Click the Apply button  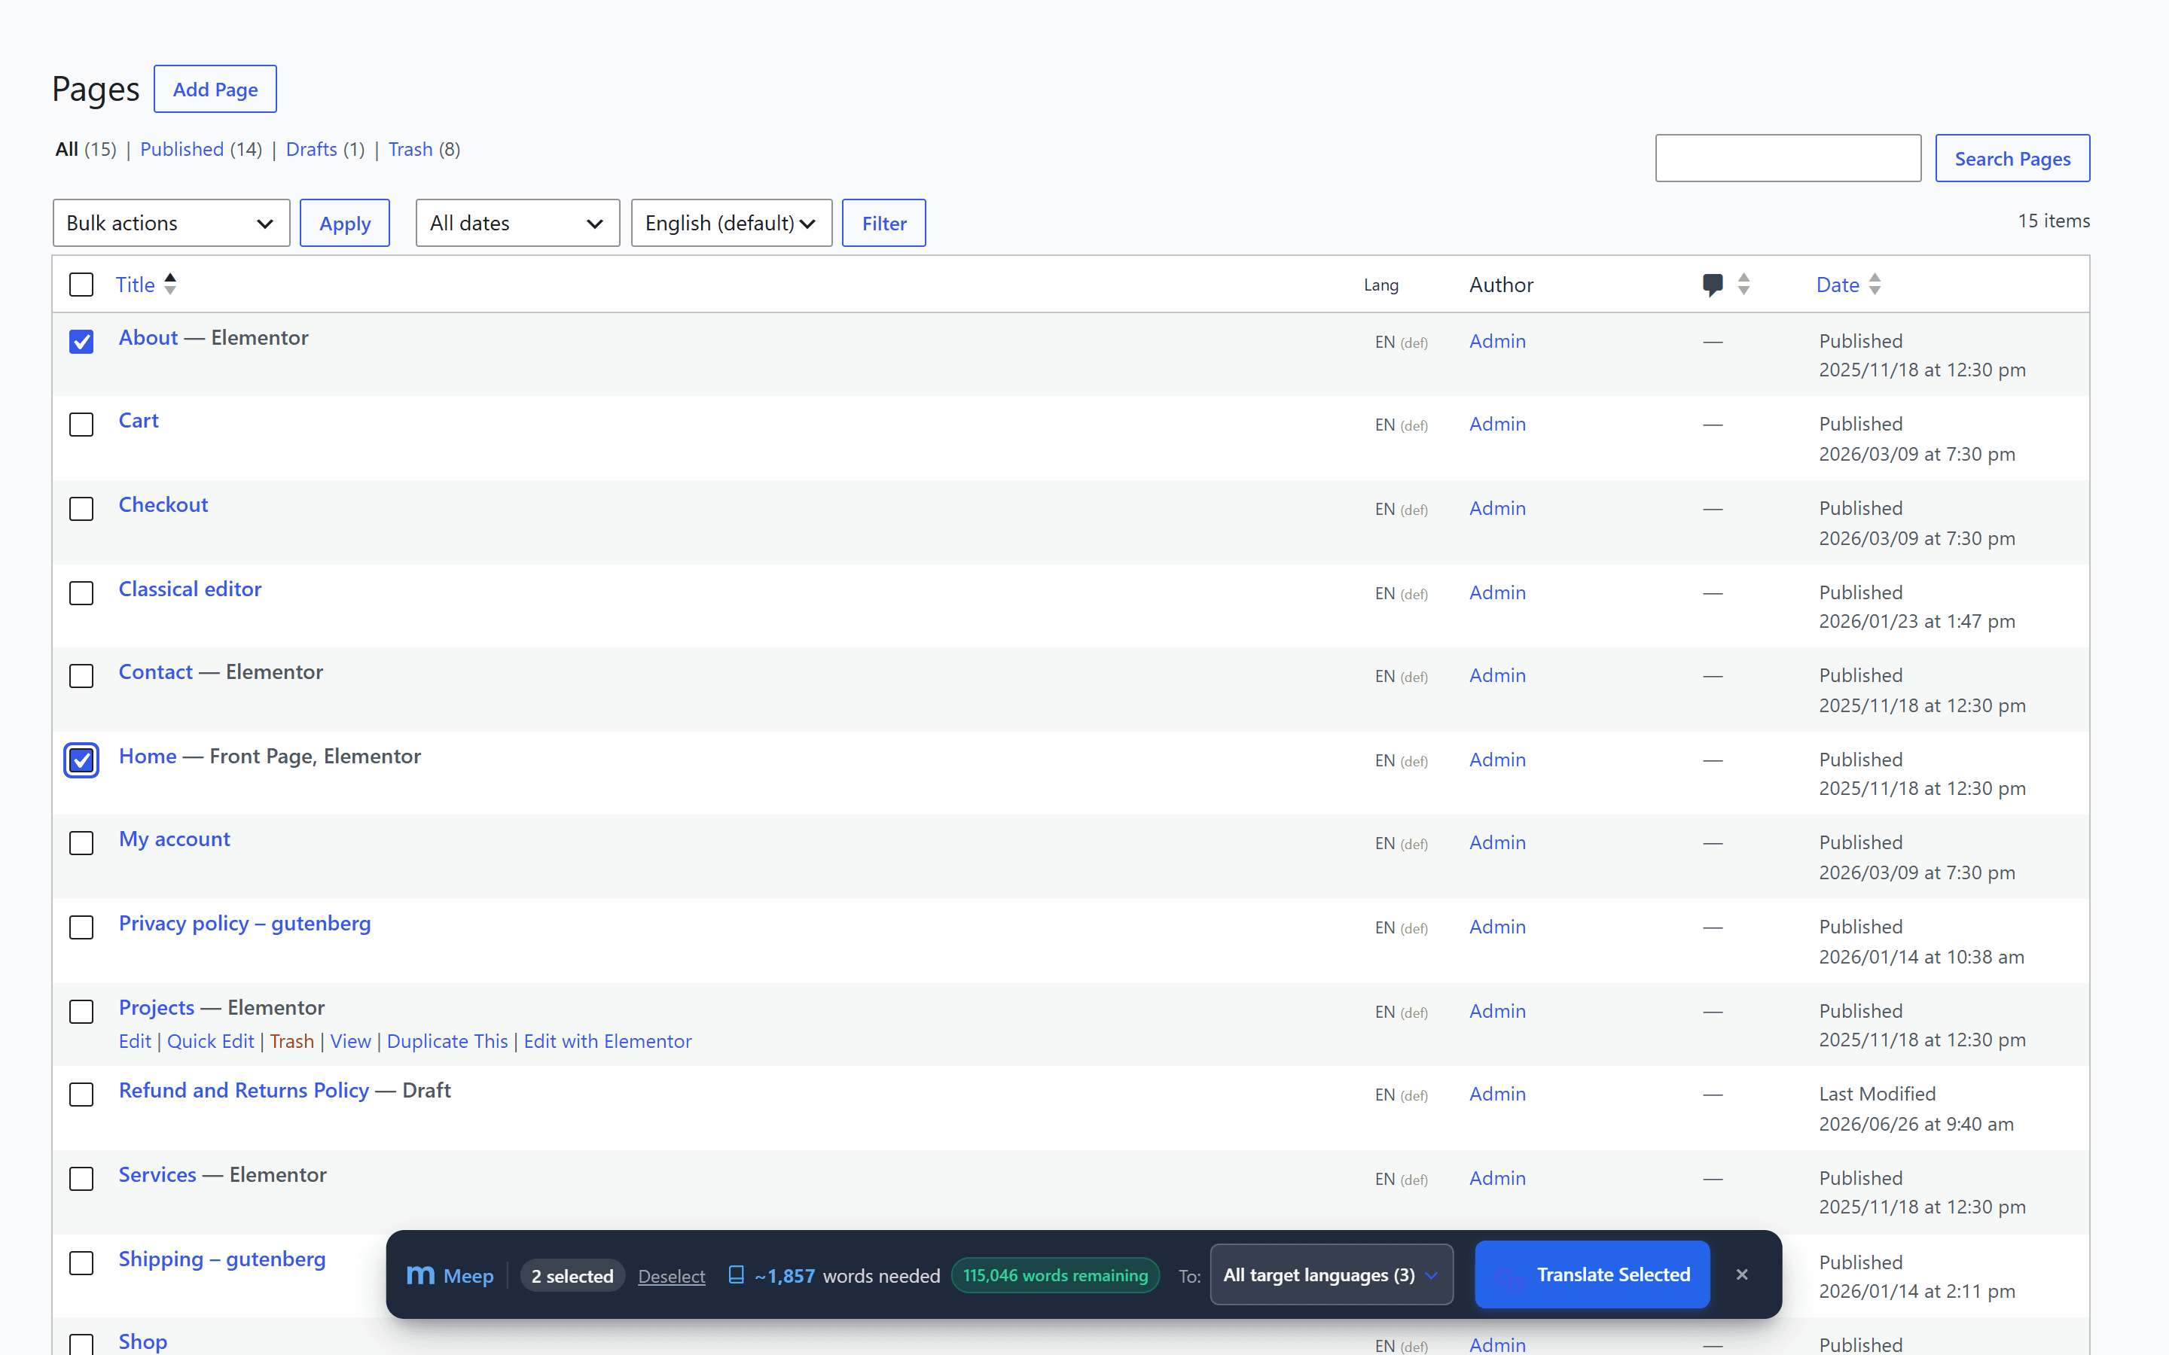click(345, 223)
